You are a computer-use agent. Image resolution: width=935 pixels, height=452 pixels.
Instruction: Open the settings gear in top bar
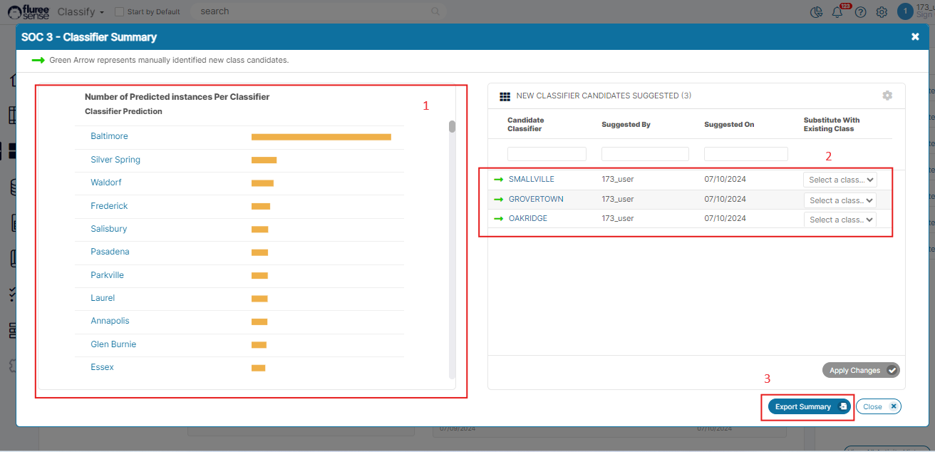pyautogui.click(x=882, y=12)
